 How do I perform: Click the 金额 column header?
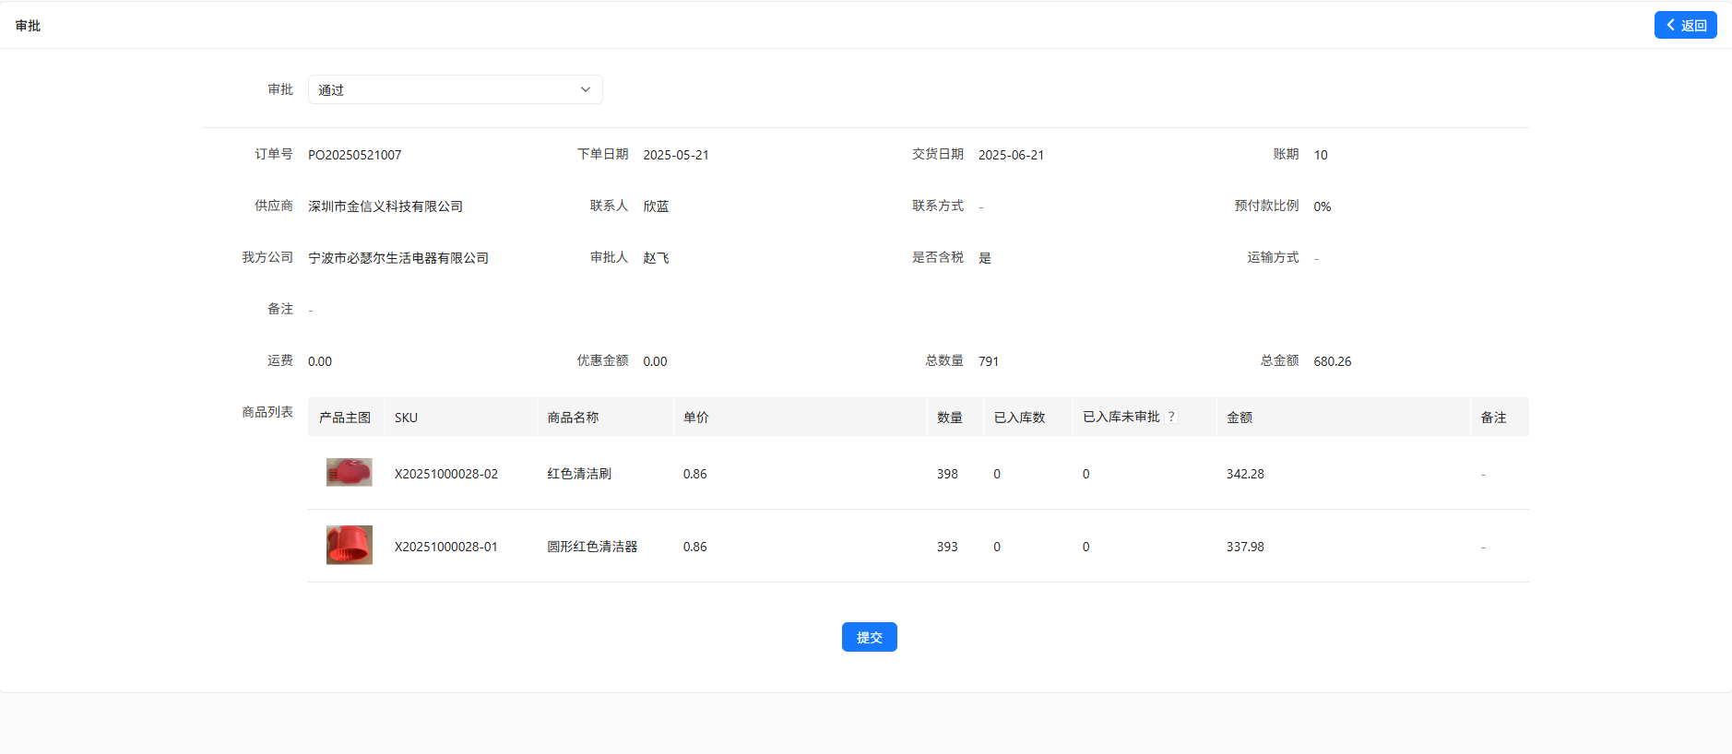coord(1344,417)
